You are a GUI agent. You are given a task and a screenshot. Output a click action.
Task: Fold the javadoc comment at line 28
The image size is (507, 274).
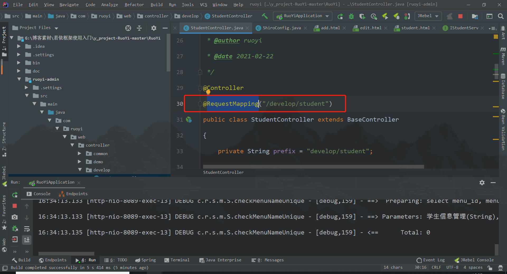[200, 72]
